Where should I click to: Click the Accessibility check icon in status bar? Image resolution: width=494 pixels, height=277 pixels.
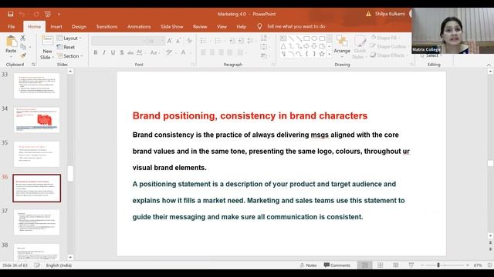coord(37,265)
